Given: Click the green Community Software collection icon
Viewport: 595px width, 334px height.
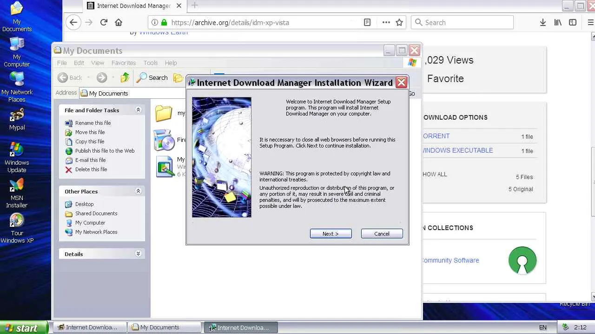Looking at the screenshot, I should click(x=522, y=260).
